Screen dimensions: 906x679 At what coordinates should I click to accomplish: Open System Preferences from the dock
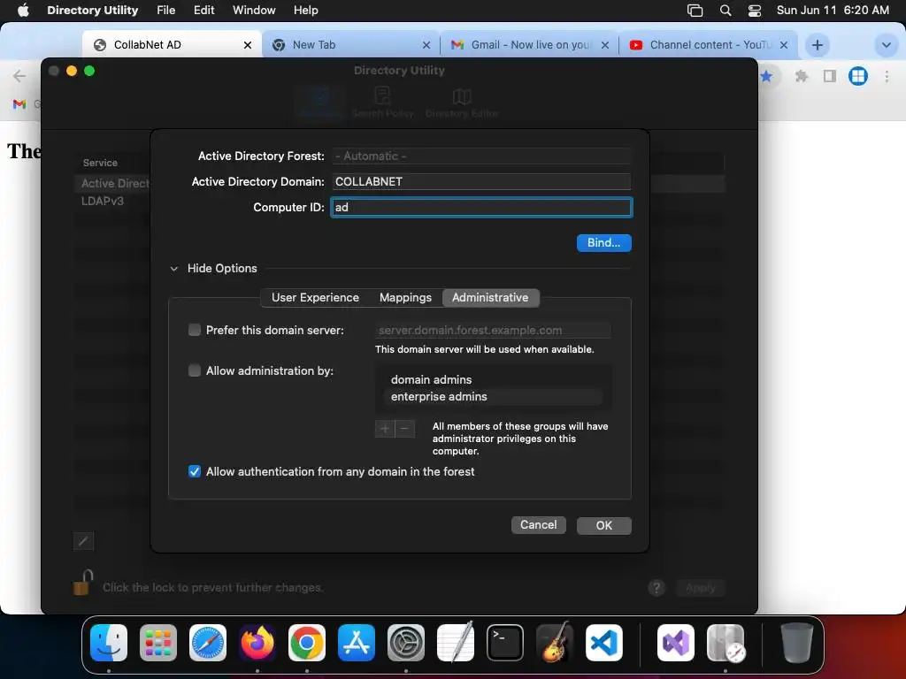tap(405, 643)
